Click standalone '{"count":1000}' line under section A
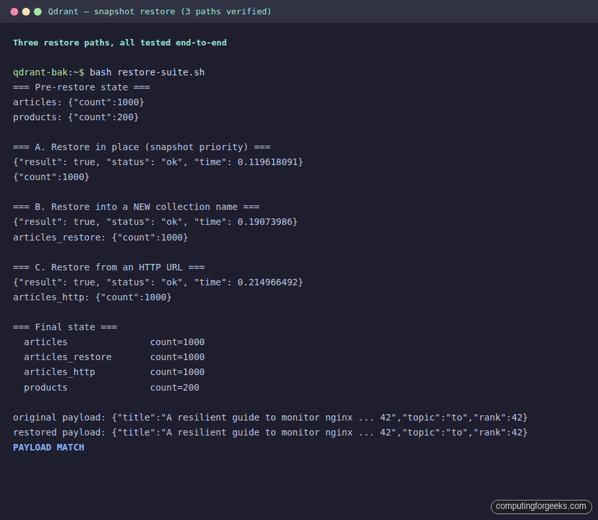Screen dimensions: 598x520 pyautogui.click(x=51, y=177)
